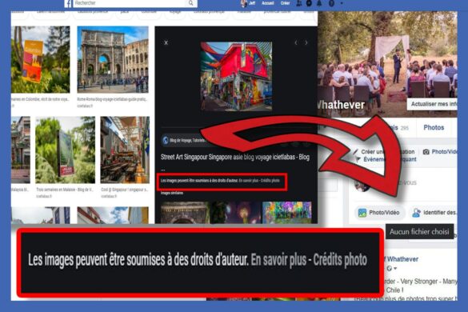Switch to the Photos tab on profile
Screen dimensions: 468x312
pyautogui.click(x=434, y=127)
